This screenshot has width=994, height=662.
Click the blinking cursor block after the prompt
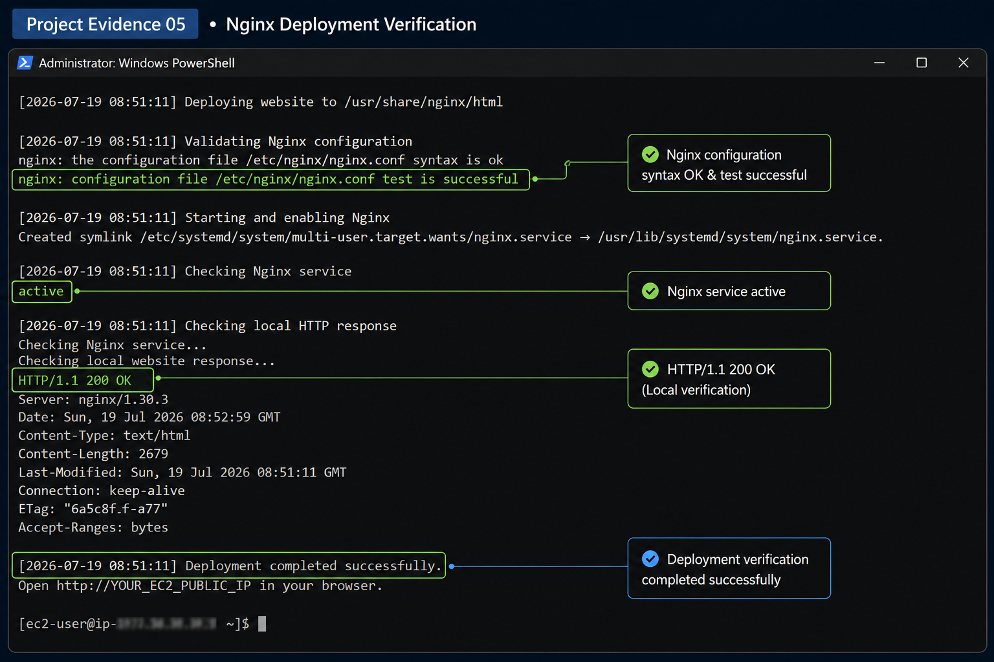pyautogui.click(x=262, y=624)
